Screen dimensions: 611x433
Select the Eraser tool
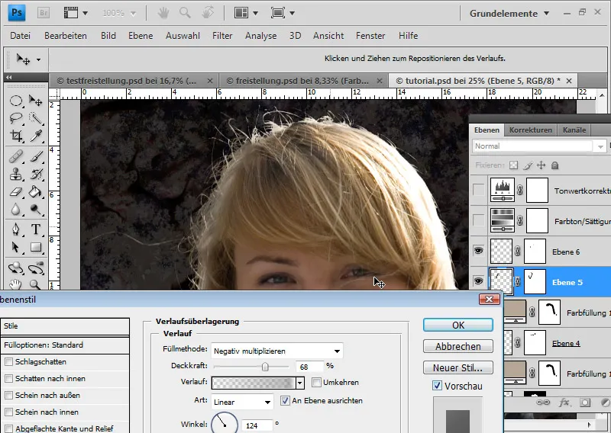pyautogui.click(x=15, y=191)
